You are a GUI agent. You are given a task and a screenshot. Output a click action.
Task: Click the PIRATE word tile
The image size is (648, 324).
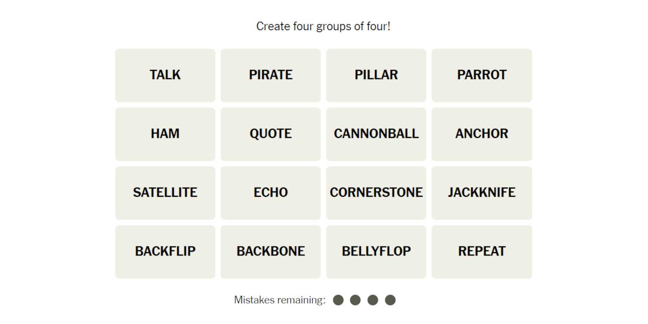point(271,75)
